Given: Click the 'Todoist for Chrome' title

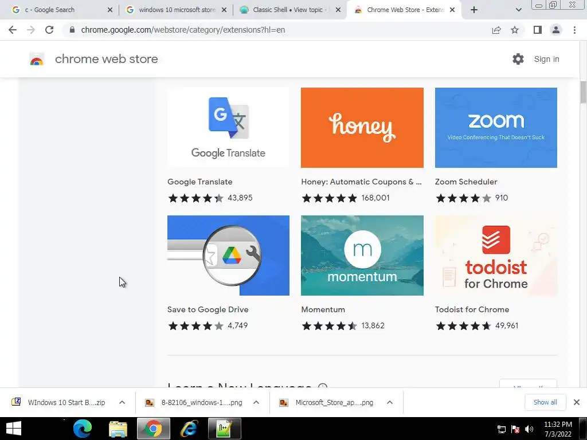Looking at the screenshot, I should pyautogui.click(x=472, y=309).
